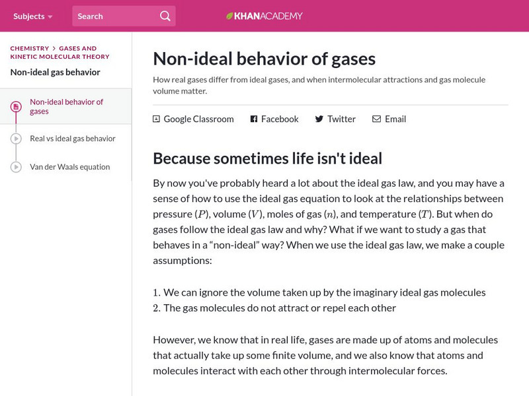Image resolution: width=529 pixels, height=396 pixels.
Task: Click the search magnifying glass icon
Action: click(165, 16)
